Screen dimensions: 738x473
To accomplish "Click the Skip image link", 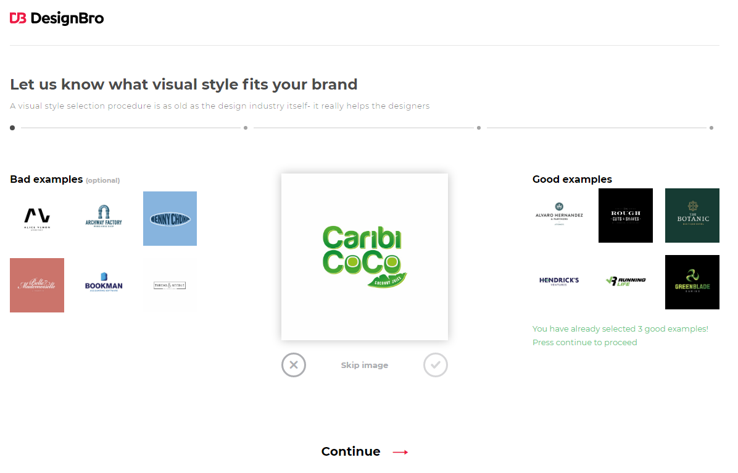I will [365, 365].
